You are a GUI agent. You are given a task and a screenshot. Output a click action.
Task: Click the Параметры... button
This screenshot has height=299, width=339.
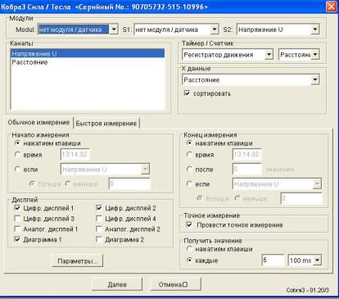tap(78, 261)
